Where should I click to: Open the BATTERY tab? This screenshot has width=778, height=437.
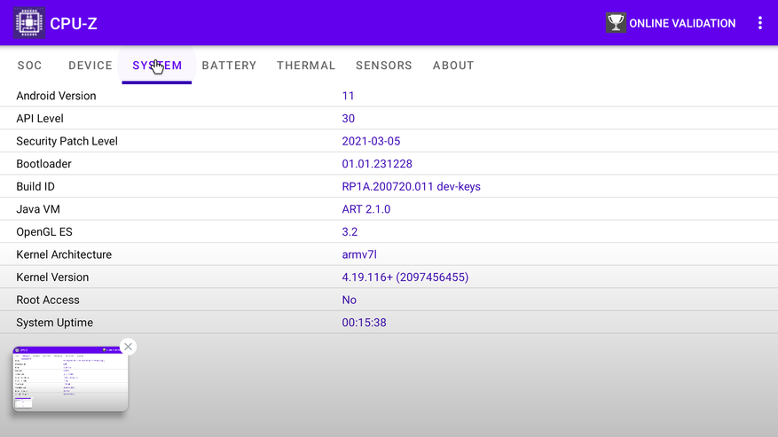(x=229, y=66)
